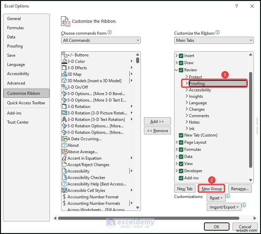The width and height of the screenshot is (261, 234).
Task: Open the Main Tabs dropdown
Action: 214,40
